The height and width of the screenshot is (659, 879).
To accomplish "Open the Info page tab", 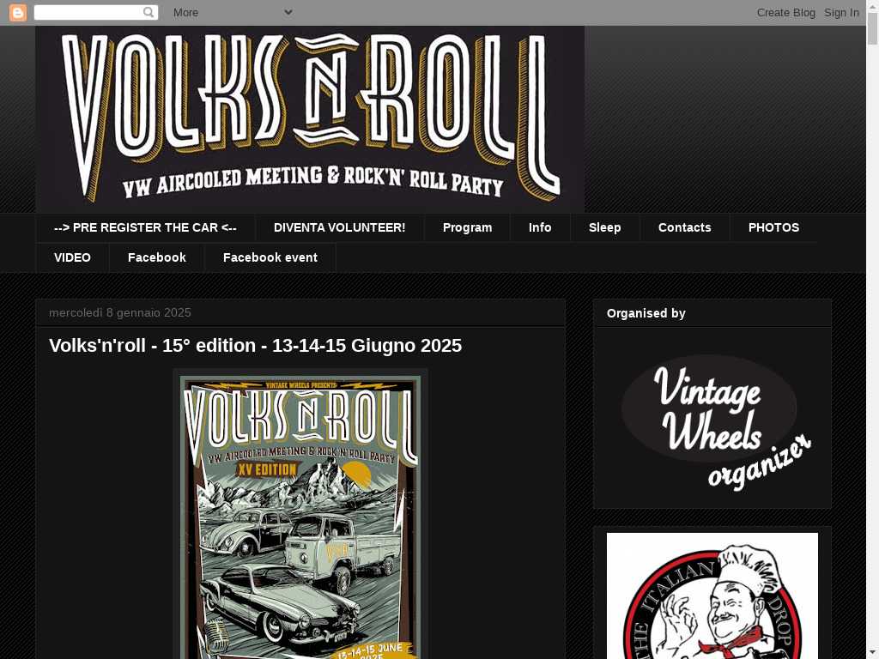I will pyautogui.click(x=540, y=227).
